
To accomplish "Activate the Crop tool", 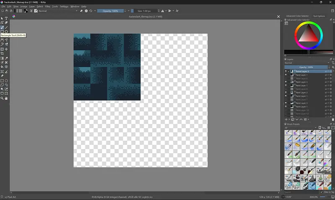I will point(2,53).
